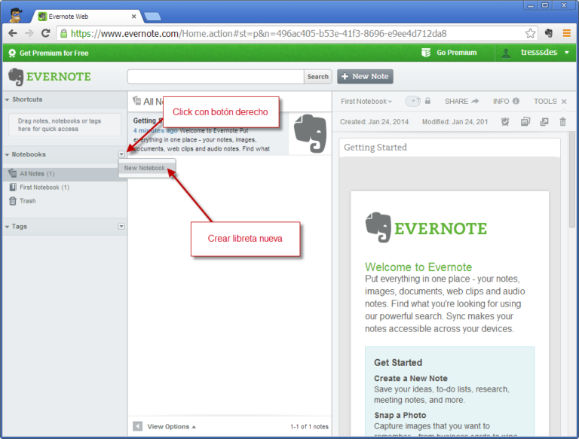
Task: Click the reminder alarm clock icon
Action: (505, 122)
